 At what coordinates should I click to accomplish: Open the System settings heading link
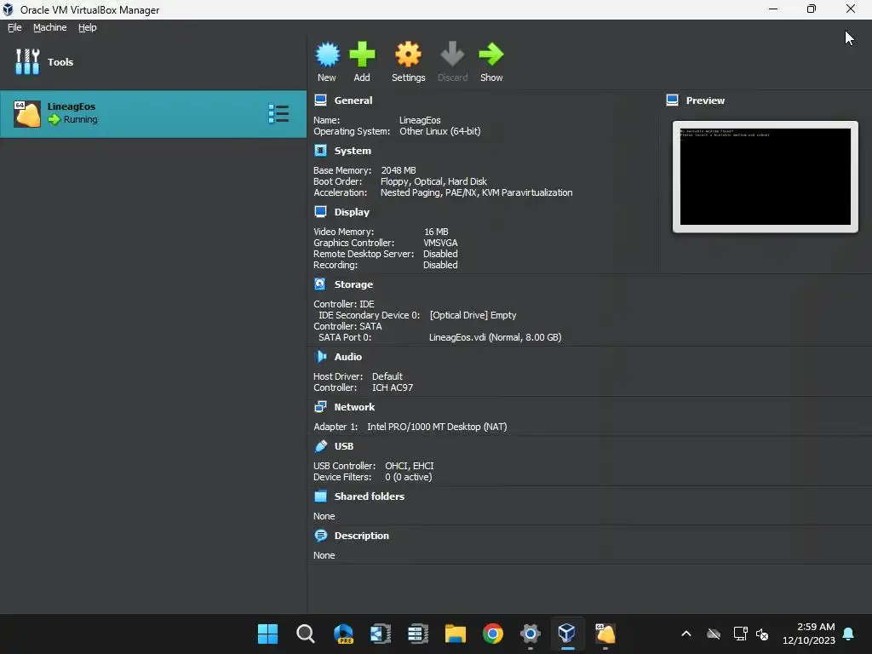pyautogui.click(x=353, y=150)
